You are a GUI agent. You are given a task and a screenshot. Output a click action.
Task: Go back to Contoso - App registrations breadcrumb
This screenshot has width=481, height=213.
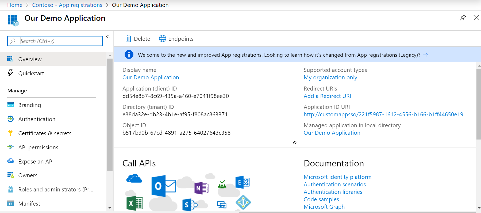point(67,5)
